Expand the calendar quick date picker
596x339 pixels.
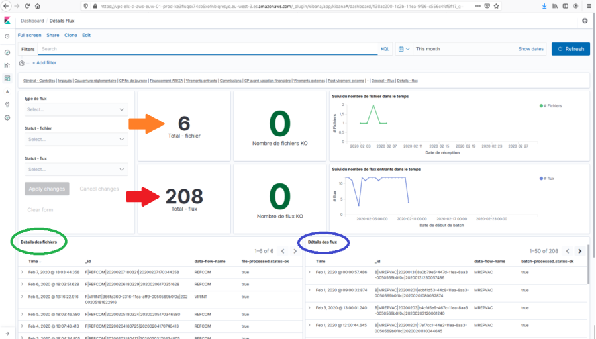(403, 49)
